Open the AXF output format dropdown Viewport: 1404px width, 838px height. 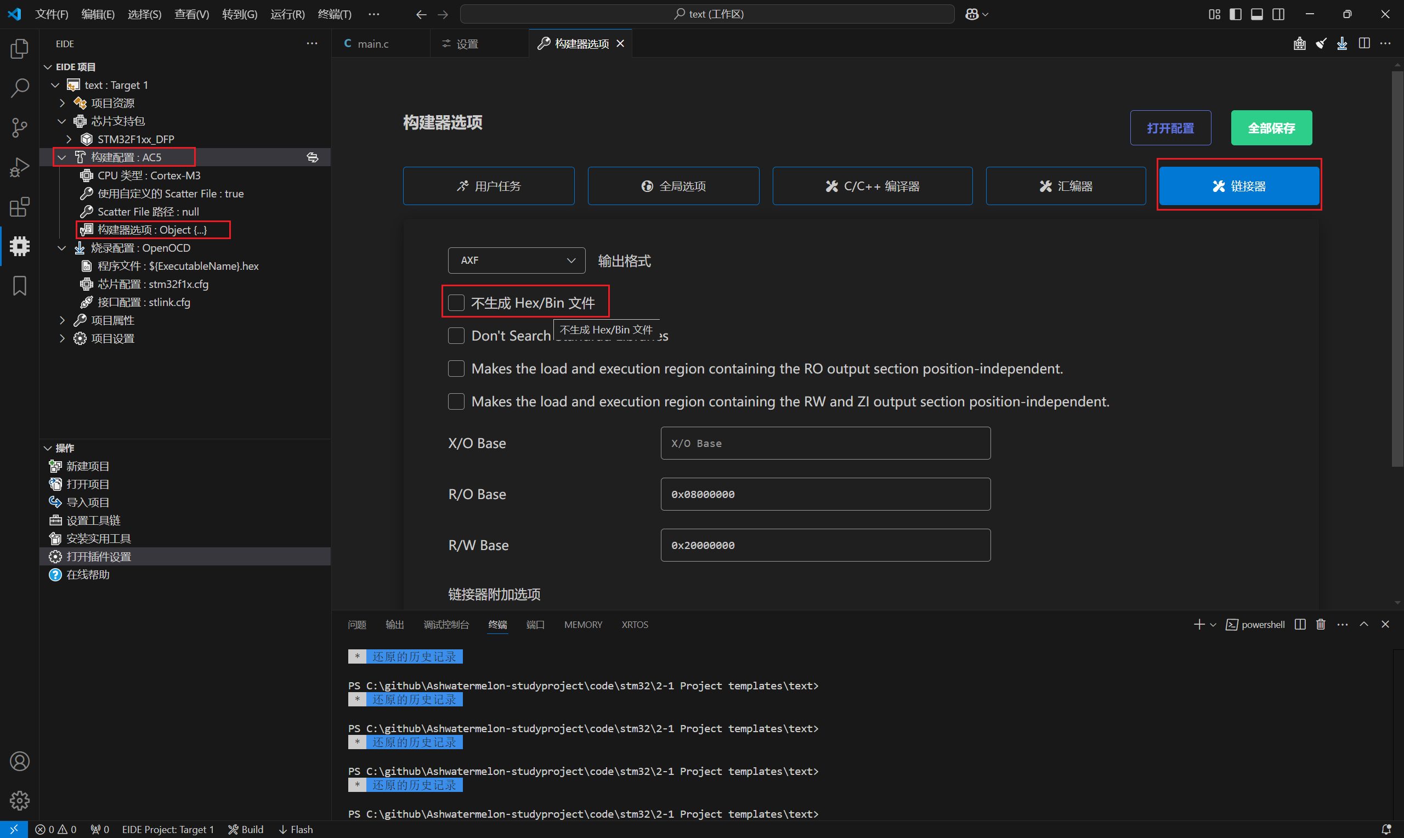pyautogui.click(x=516, y=261)
